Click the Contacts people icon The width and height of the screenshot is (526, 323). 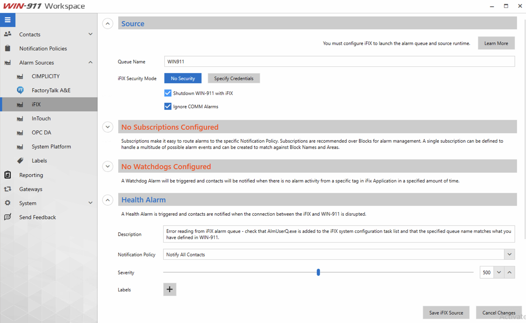7,34
